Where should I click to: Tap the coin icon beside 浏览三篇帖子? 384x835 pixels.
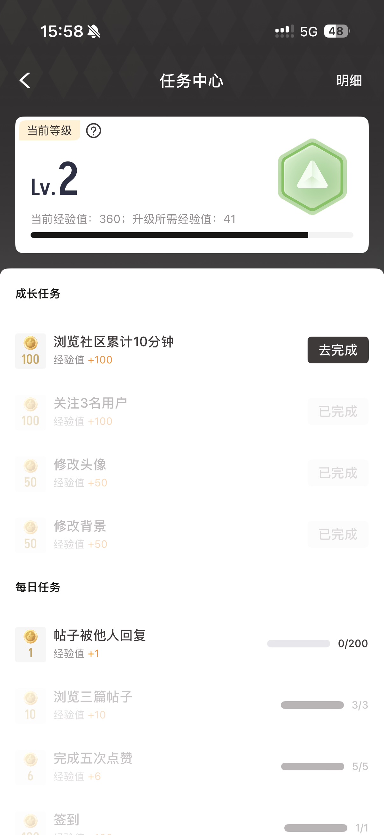31,706
